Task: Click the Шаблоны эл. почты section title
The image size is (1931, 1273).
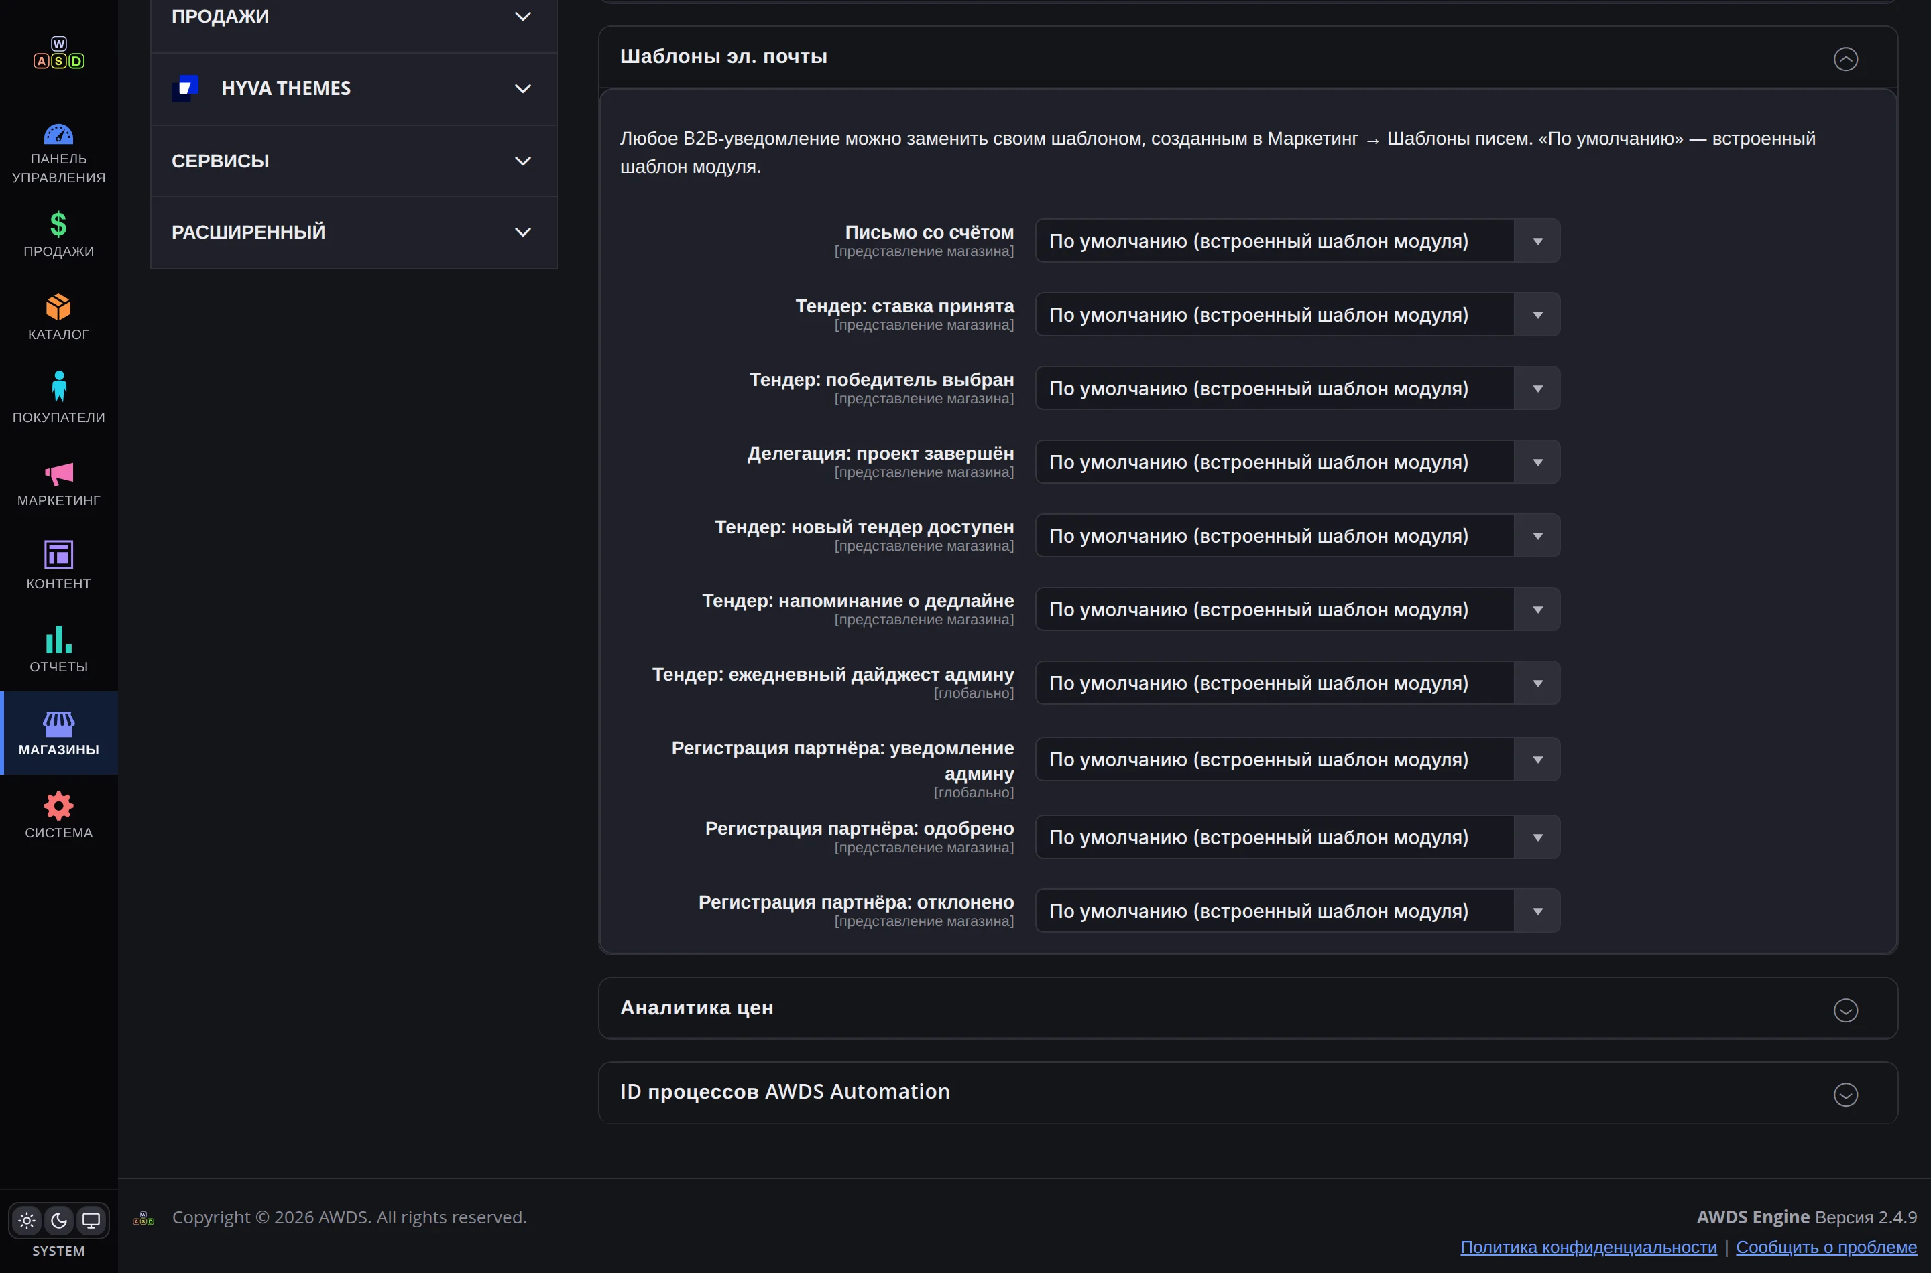Action: click(724, 56)
